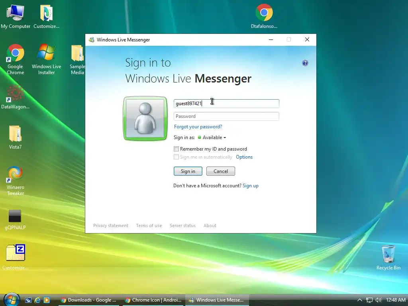408x306 pixels.
Task: Switch to Downloads - Google taskbar item
Action: 88,300
